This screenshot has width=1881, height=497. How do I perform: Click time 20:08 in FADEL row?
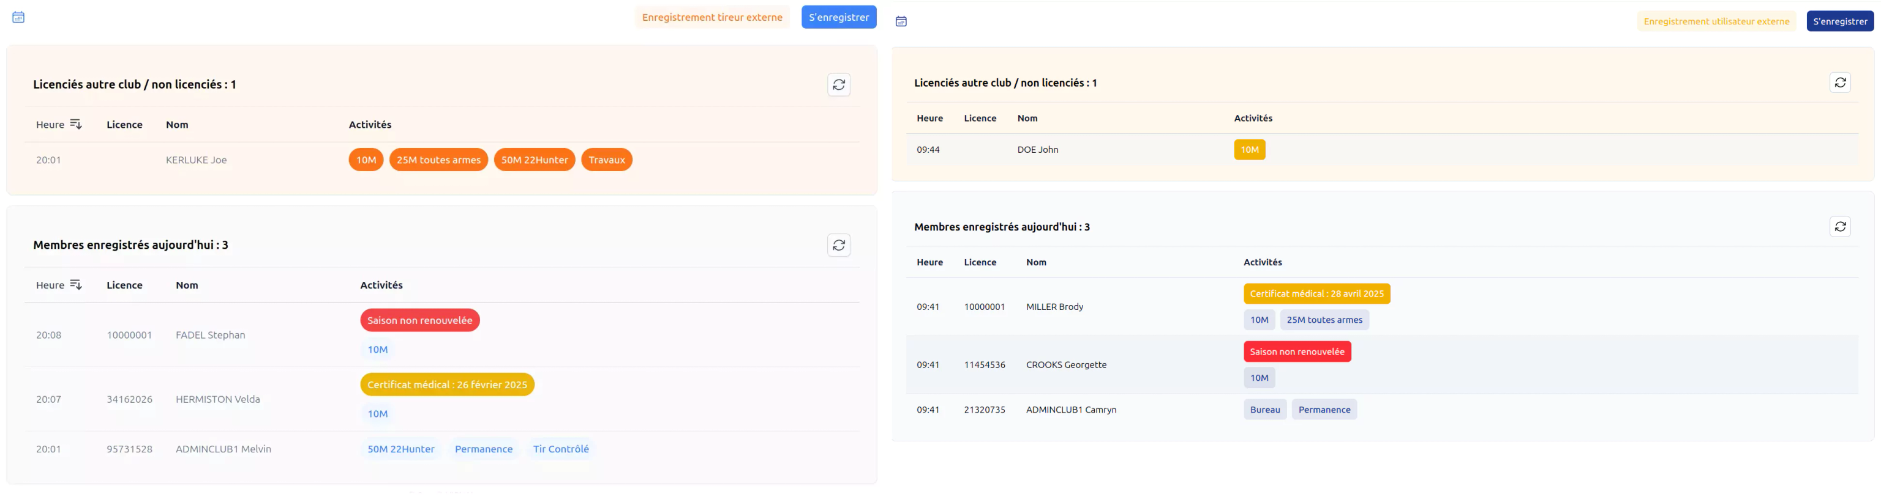coord(48,335)
